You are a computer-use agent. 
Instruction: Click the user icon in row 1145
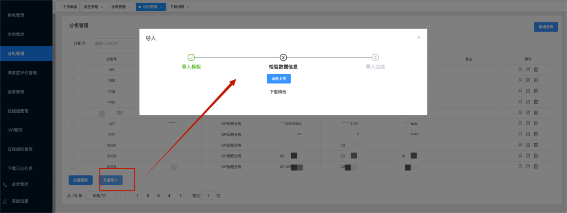tap(520, 102)
